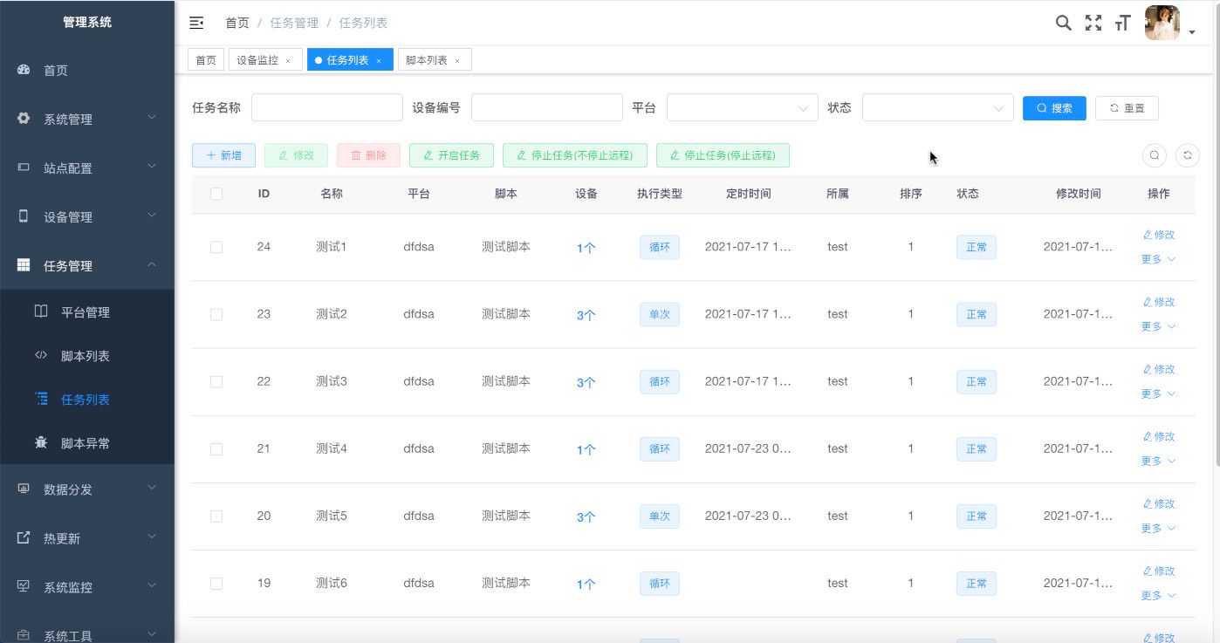The width and height of the screenshot is (1220, 643).
Task: Open the 平台 filter dropdown
Action: pyautogui.click(x=742, y=108)
